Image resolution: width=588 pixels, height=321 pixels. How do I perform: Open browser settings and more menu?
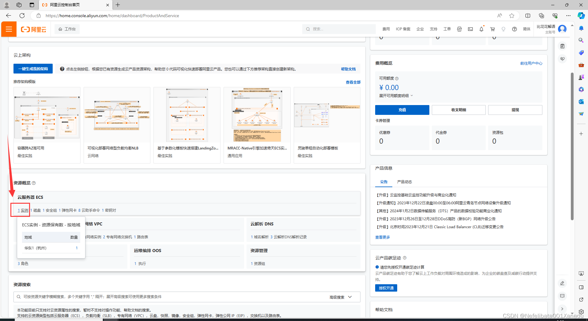[x=568, y=16]
